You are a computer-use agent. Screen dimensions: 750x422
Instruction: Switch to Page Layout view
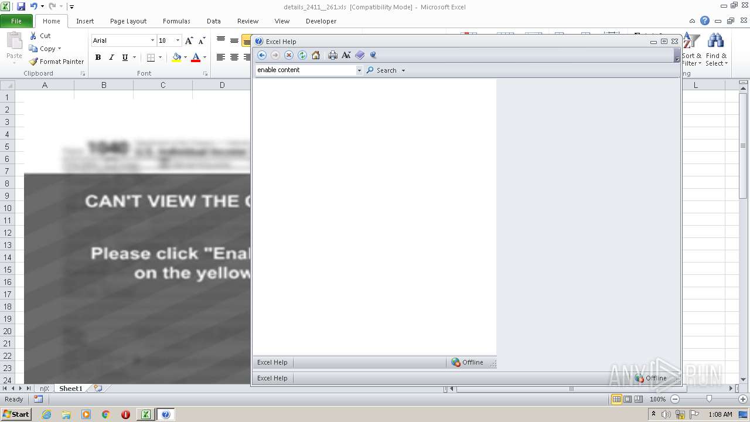(628, 399)
